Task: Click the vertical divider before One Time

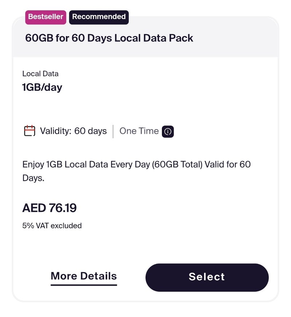Action: coord(113,131)
